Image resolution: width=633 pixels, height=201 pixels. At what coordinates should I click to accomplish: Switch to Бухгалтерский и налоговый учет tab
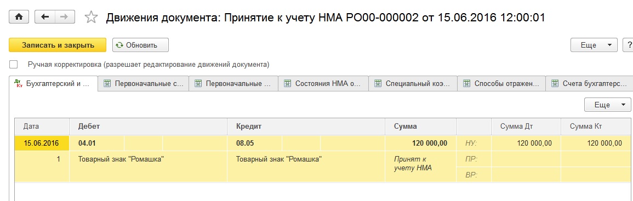click(53, 84)
